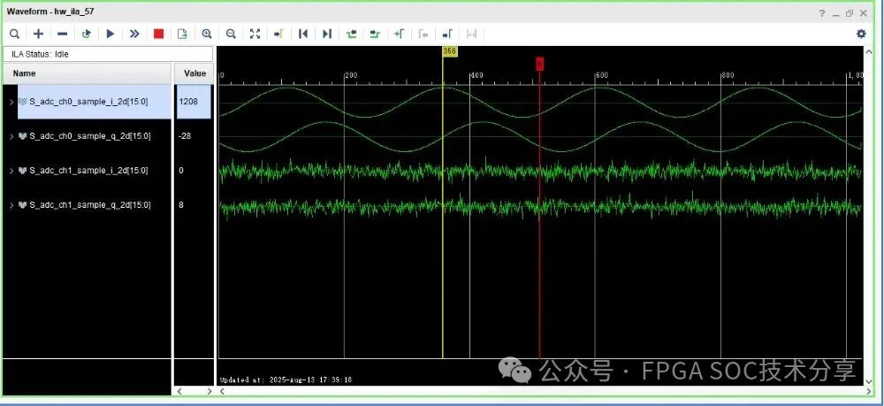Export ILA data to file
The height and width of the screenshot is (406, 884).
tap(182, 34)
